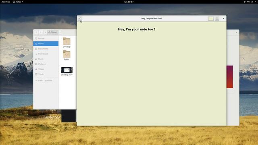Viewport: 258px width, 145px height.
Task: Click the Notes title in the header bar
Action: (152, 19)
